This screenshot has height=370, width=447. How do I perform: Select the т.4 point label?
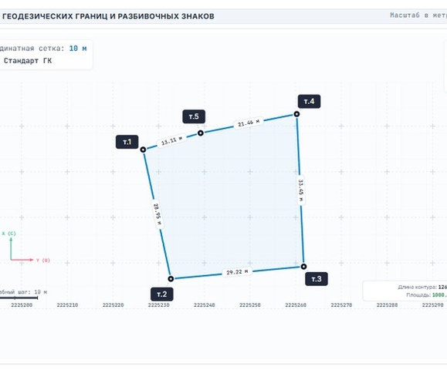click(310, 101)
